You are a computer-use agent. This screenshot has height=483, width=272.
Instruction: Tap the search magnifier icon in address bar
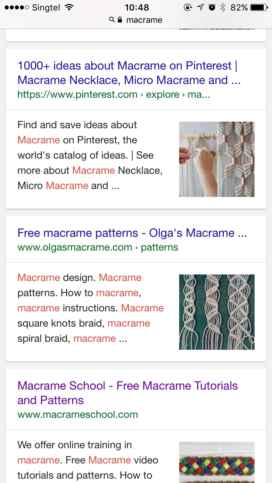point(112,20)
